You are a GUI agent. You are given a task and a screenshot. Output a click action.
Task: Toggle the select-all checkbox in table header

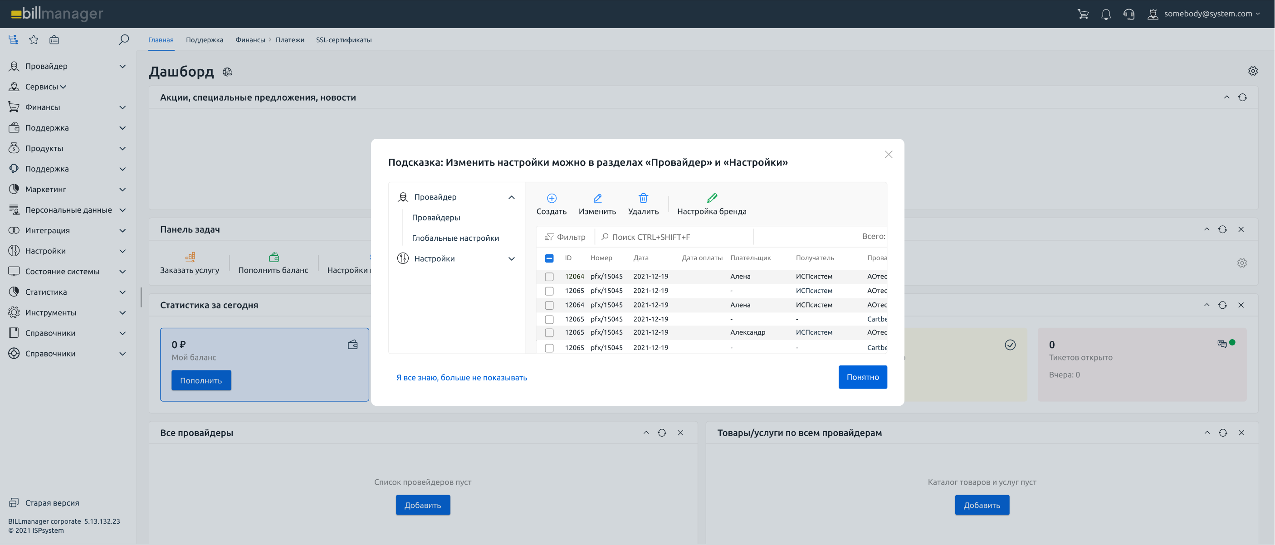(x=549, y=258)
